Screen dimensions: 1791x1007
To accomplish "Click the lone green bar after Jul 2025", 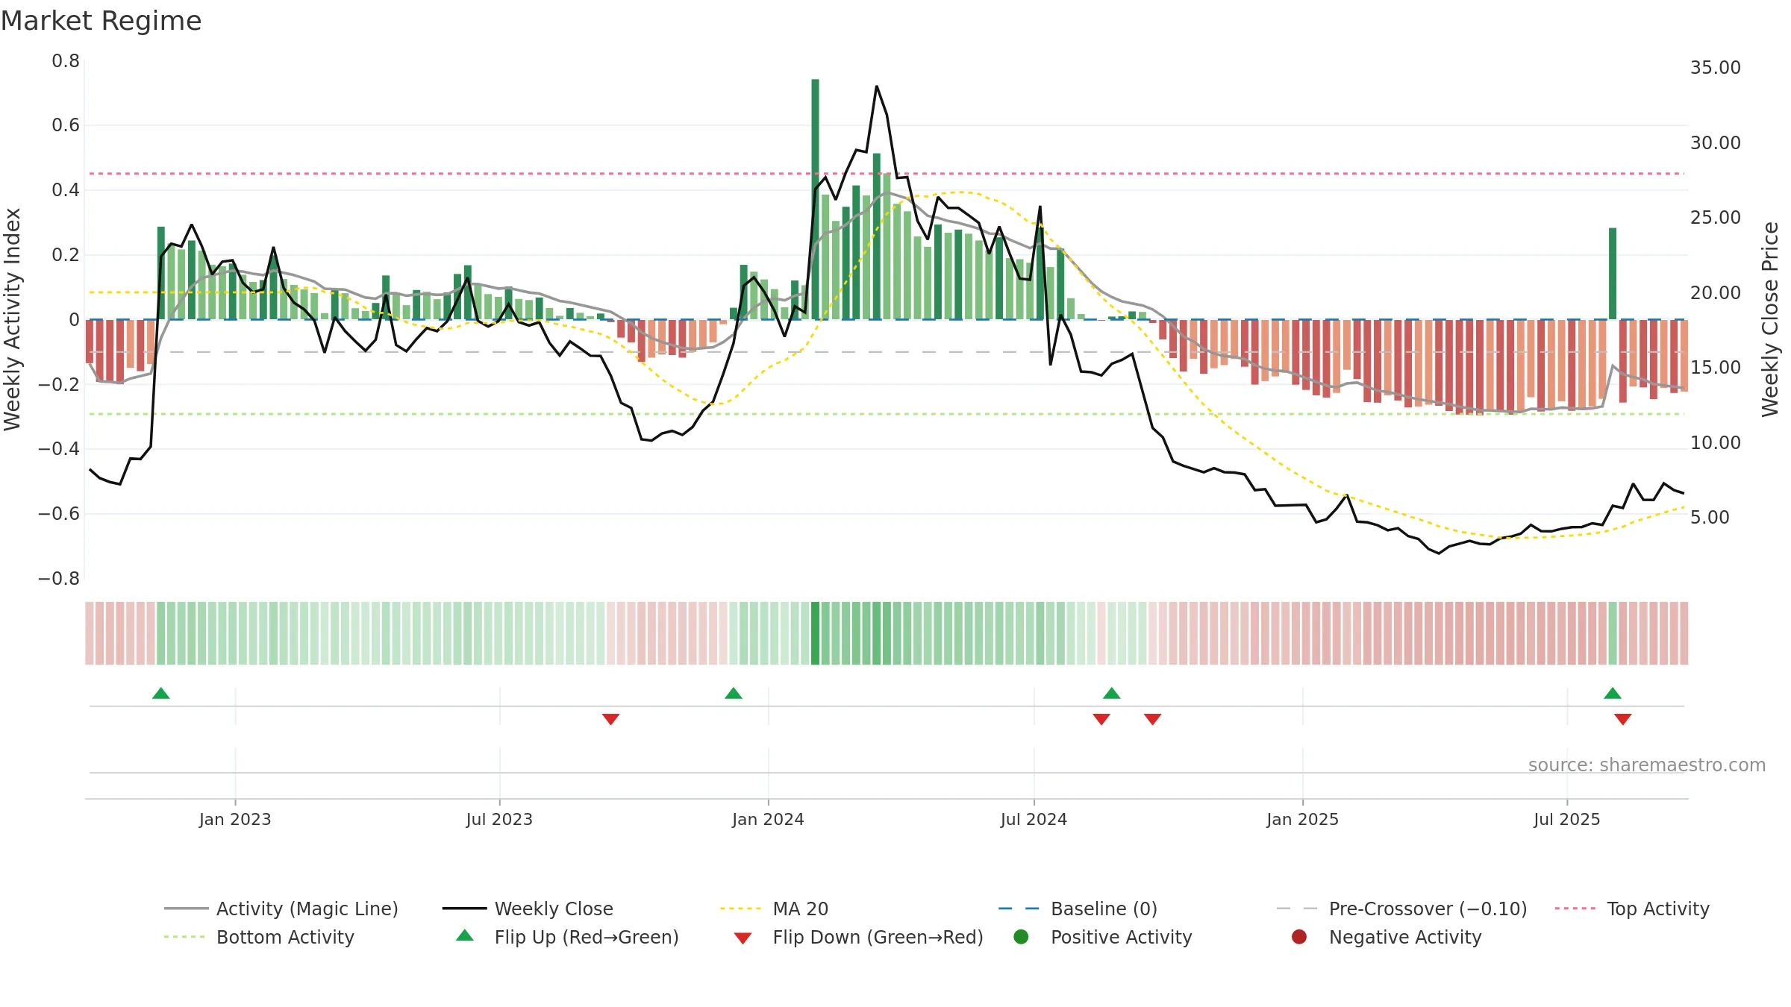I will click(1612, 274).
